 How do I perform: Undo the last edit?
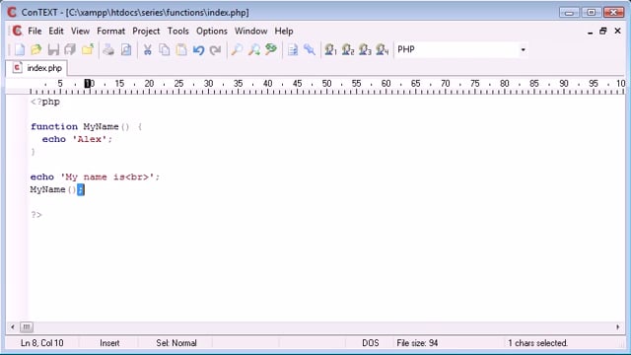[198, 49]
